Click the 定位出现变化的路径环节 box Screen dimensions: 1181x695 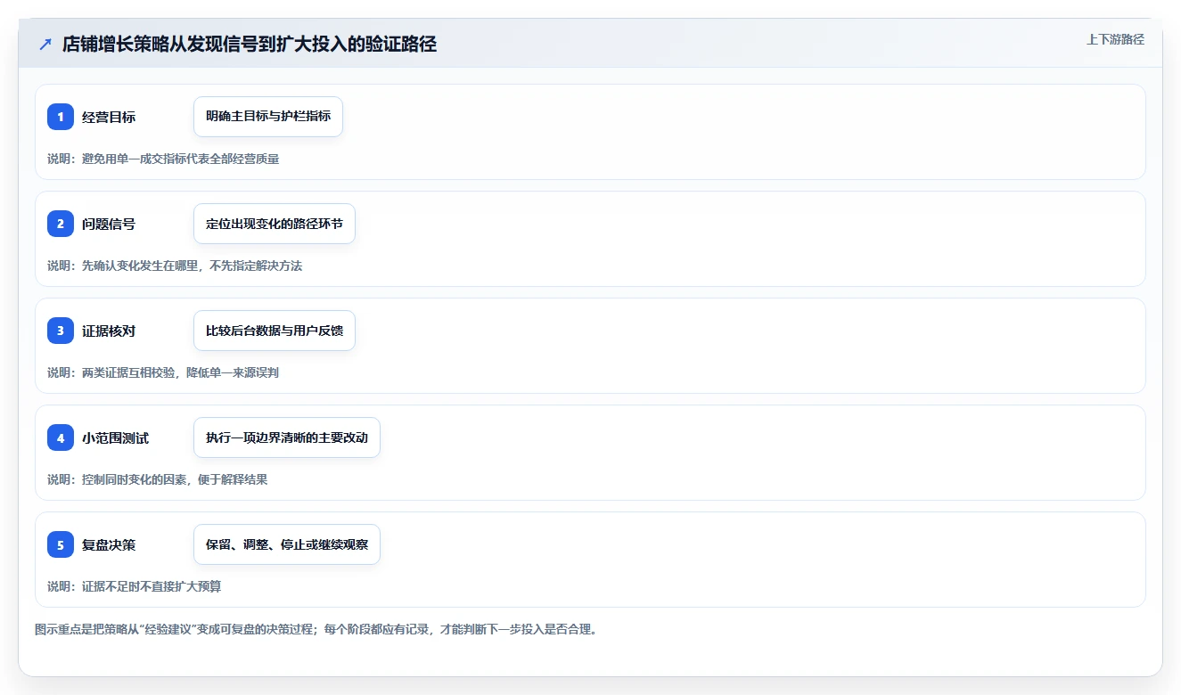click(275, 224)
